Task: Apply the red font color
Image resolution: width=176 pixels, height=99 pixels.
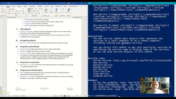Action: [x=16, y=13]
